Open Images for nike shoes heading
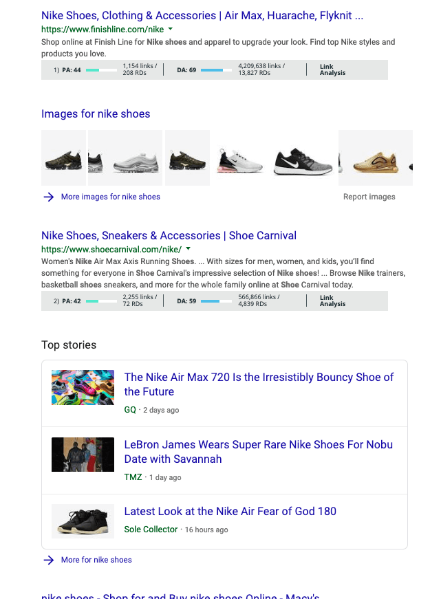Viewport: 441px width, 599px height. click(x=96, y=114)
